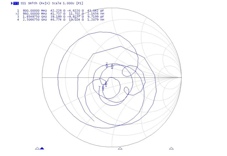Click marker 3 resistance value 38.189 Ω
The height and width of the screenshot is (156, 227).
(x=58, y=17)
